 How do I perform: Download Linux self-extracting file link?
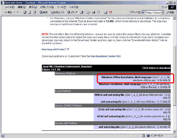pyautogui.click(x=111, y=102)
